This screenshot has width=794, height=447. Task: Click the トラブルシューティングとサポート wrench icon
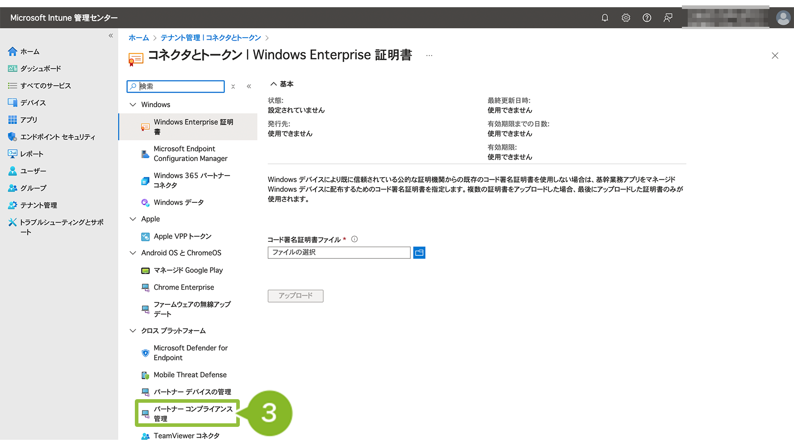pos(13,222)
